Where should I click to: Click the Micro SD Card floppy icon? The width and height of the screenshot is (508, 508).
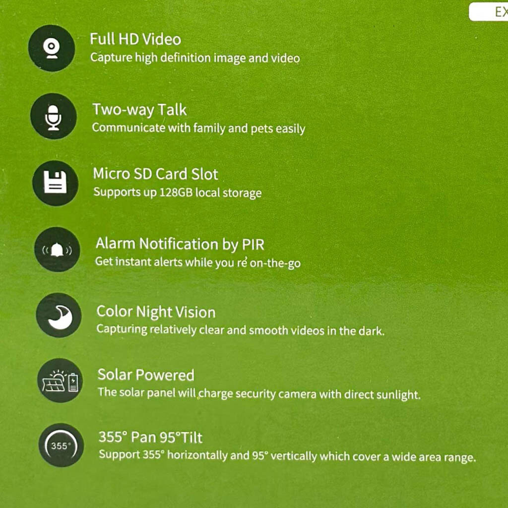click(55, 183)
